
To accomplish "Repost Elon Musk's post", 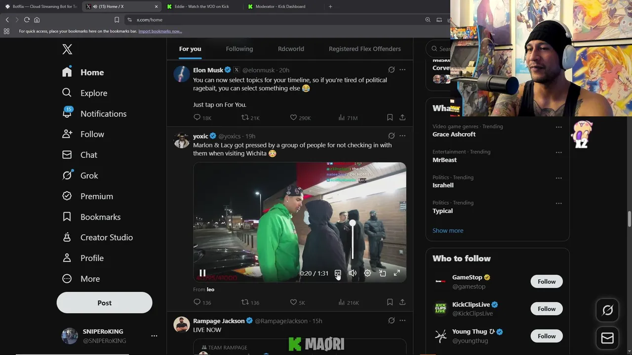I will click(x=250, y=118).
